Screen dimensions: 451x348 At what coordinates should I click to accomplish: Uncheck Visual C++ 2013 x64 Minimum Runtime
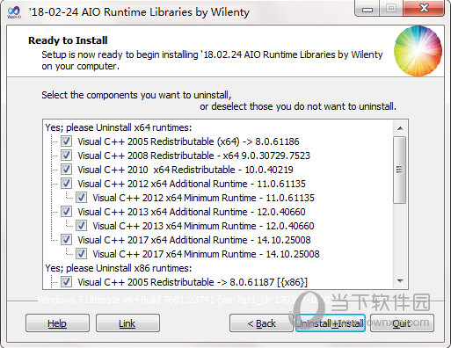(x=81, y=226)
